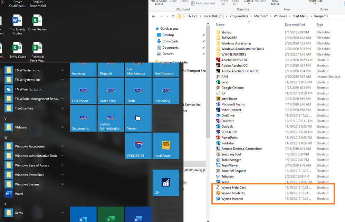The image size is (345, 222).
Task: Sort by Date modified column header
Action: click(295, 24)
